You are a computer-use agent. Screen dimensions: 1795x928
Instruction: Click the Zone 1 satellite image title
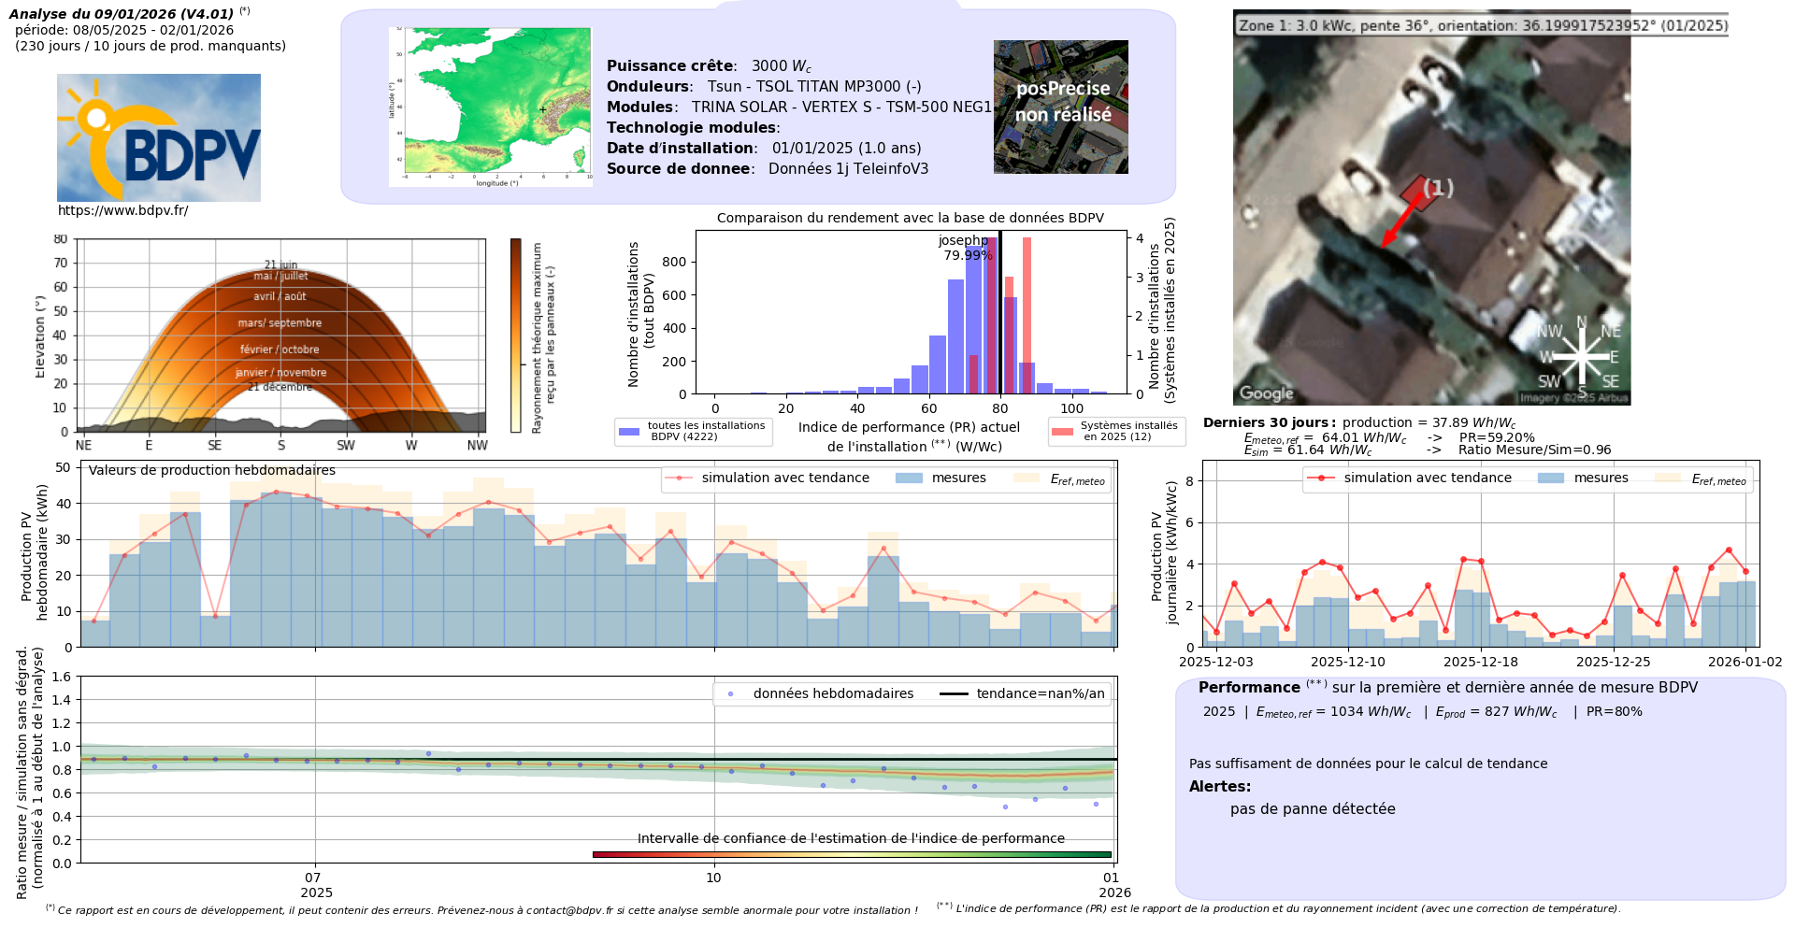click(x=1483, y=25)
